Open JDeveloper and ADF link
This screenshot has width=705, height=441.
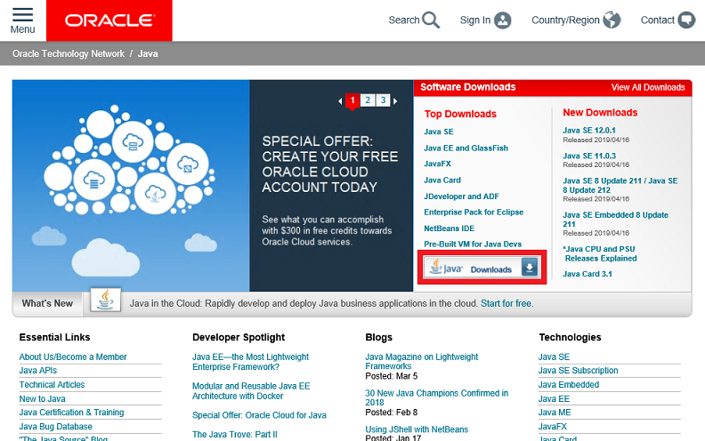coord(461,196)
